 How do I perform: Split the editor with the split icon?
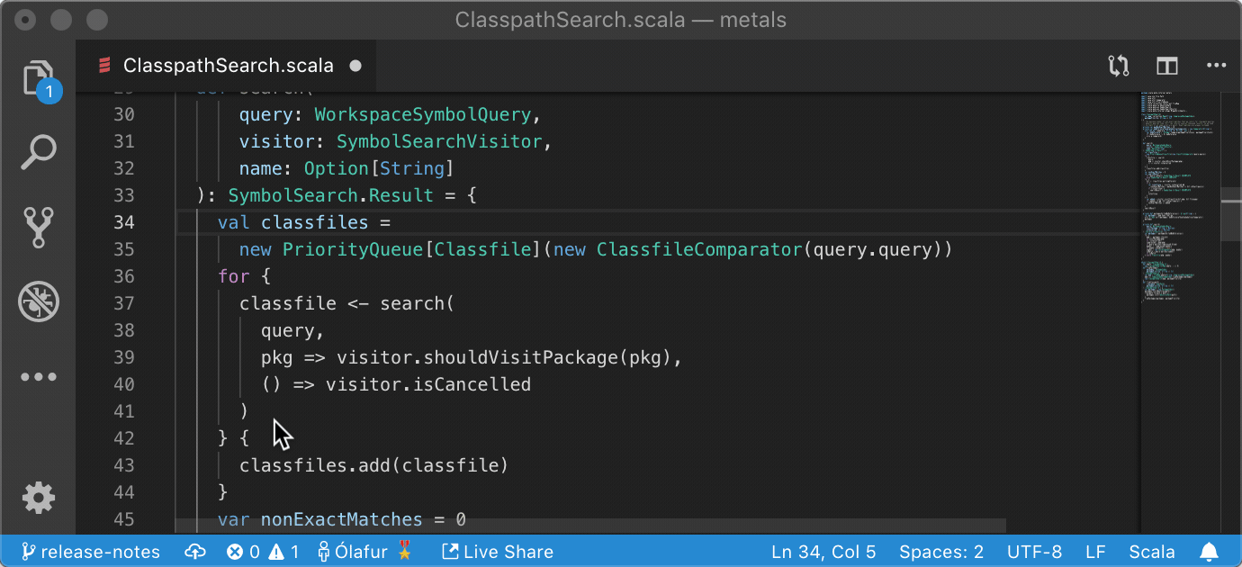coord(1166,65)
